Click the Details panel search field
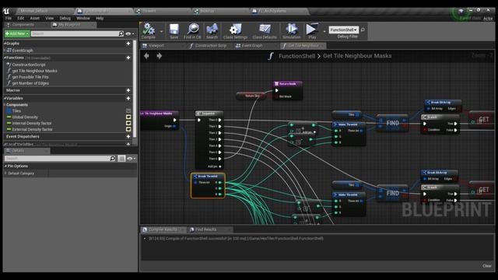 pos(58,158)
